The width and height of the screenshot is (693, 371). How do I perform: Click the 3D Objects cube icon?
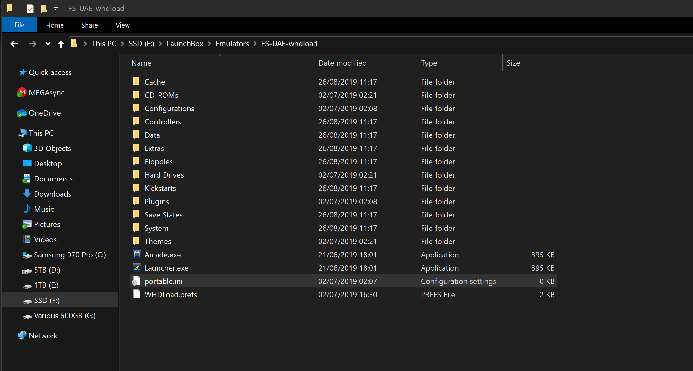27,148
